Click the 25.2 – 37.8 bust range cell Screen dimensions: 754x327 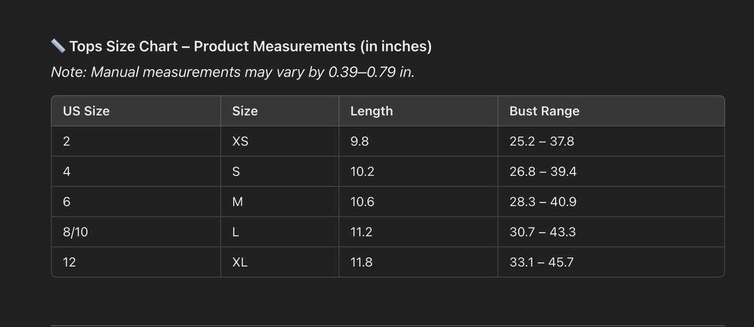pos(542,141)
